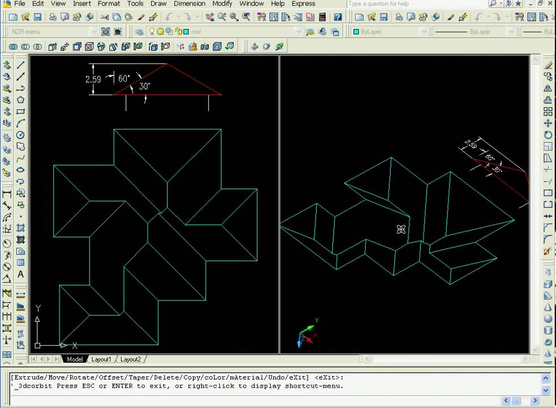Click the Cut scissors icon
Viewport: 556px width, 408px height.
(105, 17)
